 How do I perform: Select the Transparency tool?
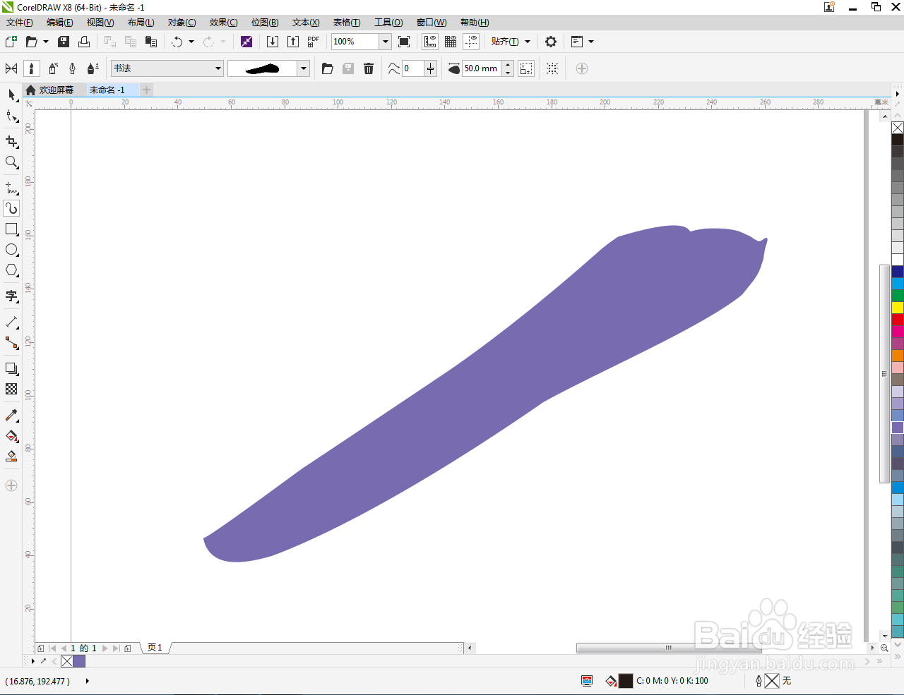pos(11,389)
